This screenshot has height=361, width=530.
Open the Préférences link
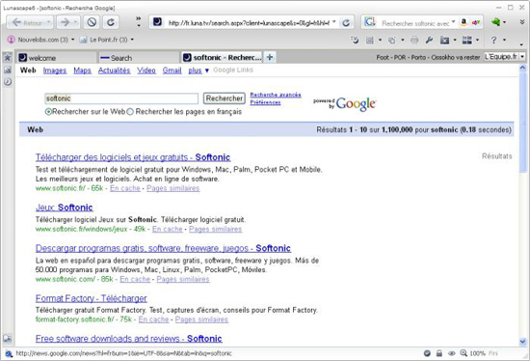pos(265,102)
